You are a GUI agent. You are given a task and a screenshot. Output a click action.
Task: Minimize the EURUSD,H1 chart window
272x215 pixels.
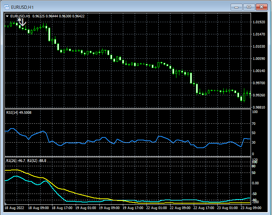pyautogui.click(x=237, y=7)
